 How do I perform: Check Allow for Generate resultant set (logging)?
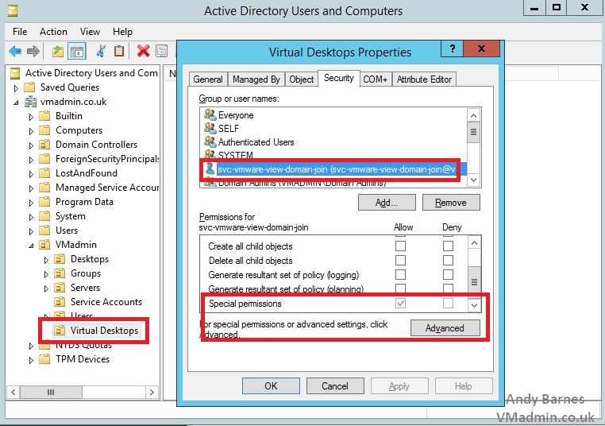click(x=400, y=275)
